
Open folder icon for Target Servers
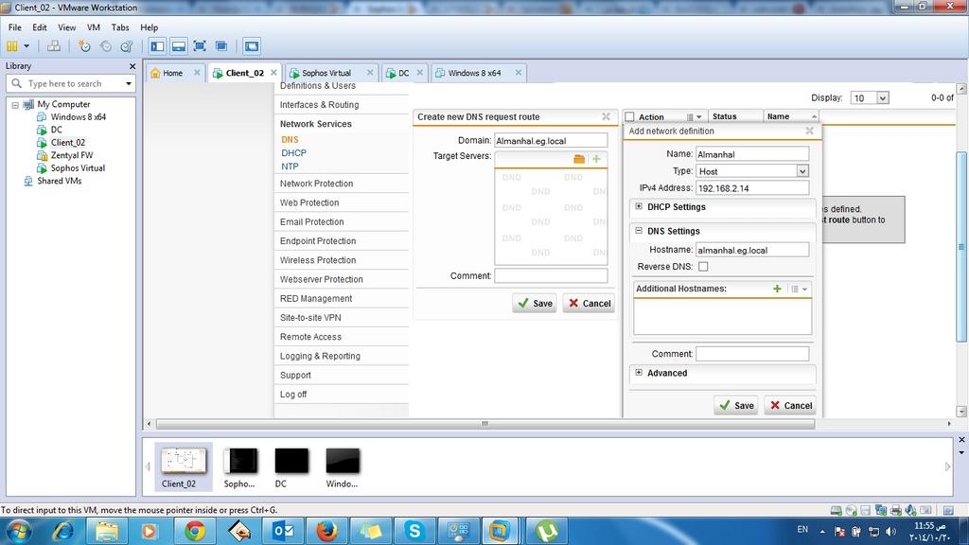pyautogui.click(x=579, y=159)
